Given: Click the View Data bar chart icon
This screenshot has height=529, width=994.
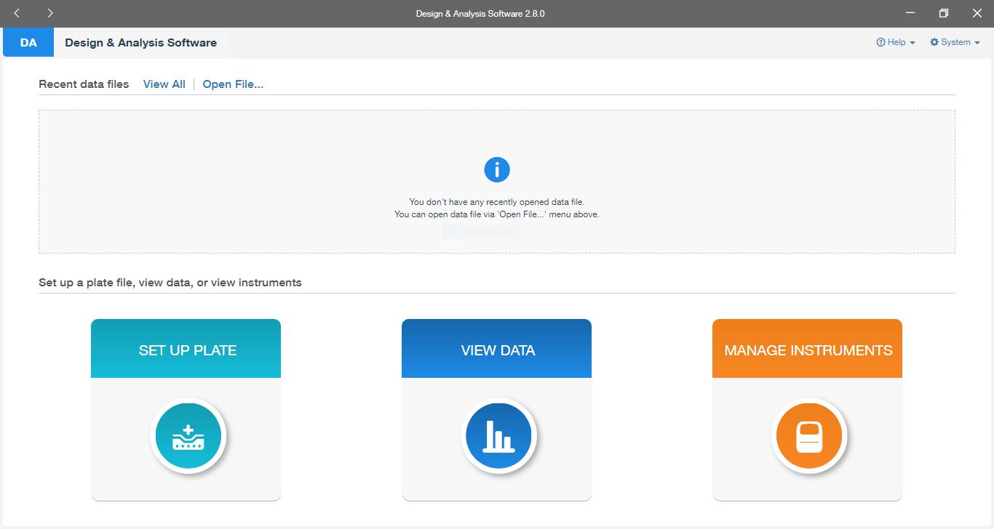Looking at the screenshot, I should click(498, 436).
